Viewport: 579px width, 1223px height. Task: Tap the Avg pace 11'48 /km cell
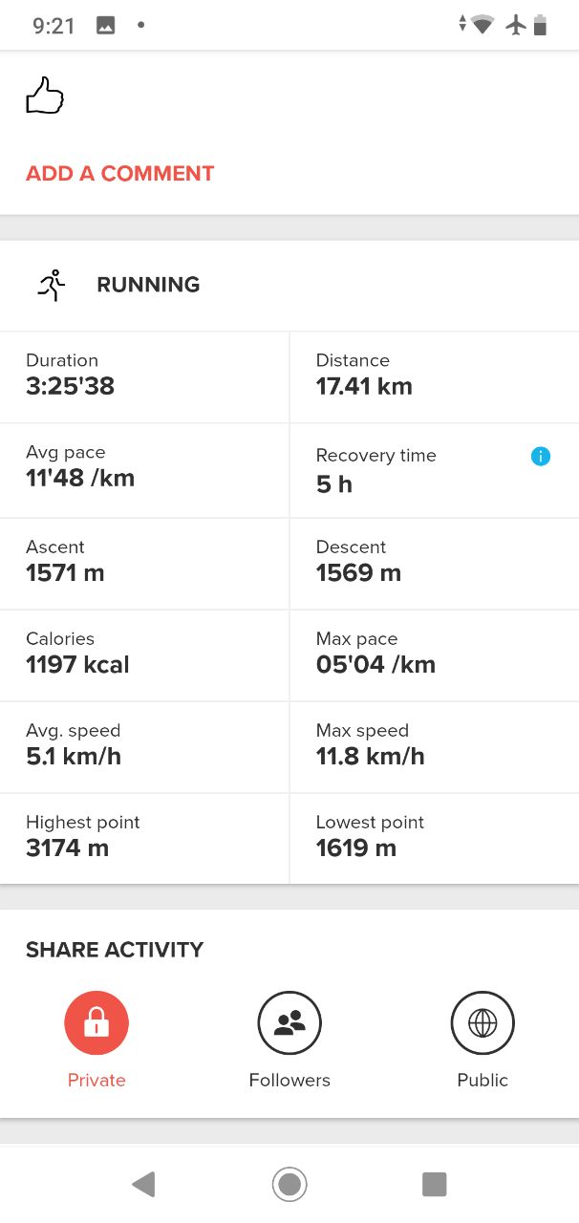[x=144, y=470]
